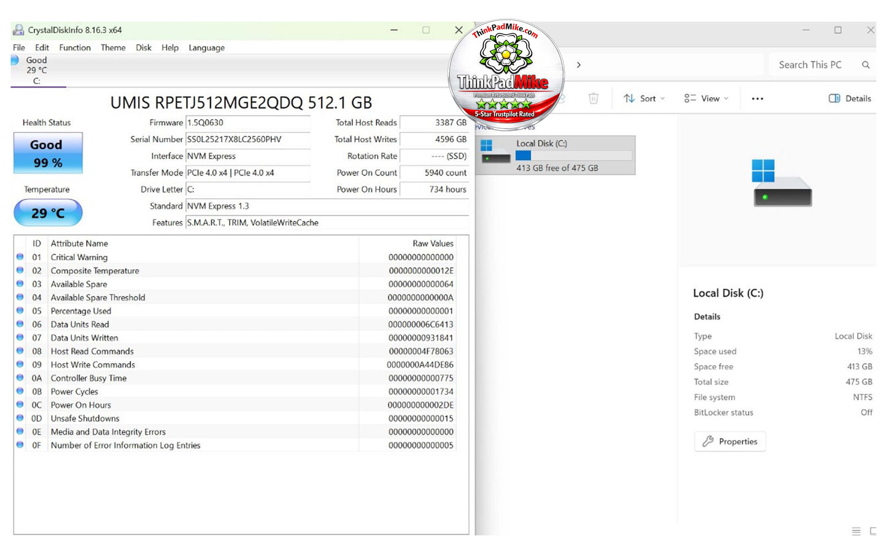Screen dimensions: 887x557
Task: Open the Theme menu
Action: (113, 48)
